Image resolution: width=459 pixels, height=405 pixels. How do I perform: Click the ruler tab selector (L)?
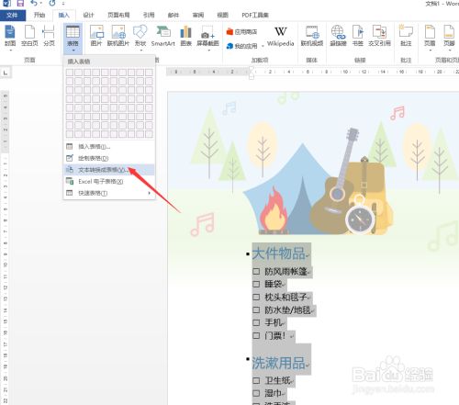(6, 73)
